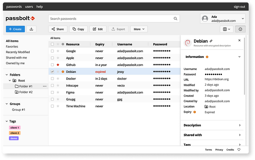
Task: Click the Root location folder icon
Action: 206,107
